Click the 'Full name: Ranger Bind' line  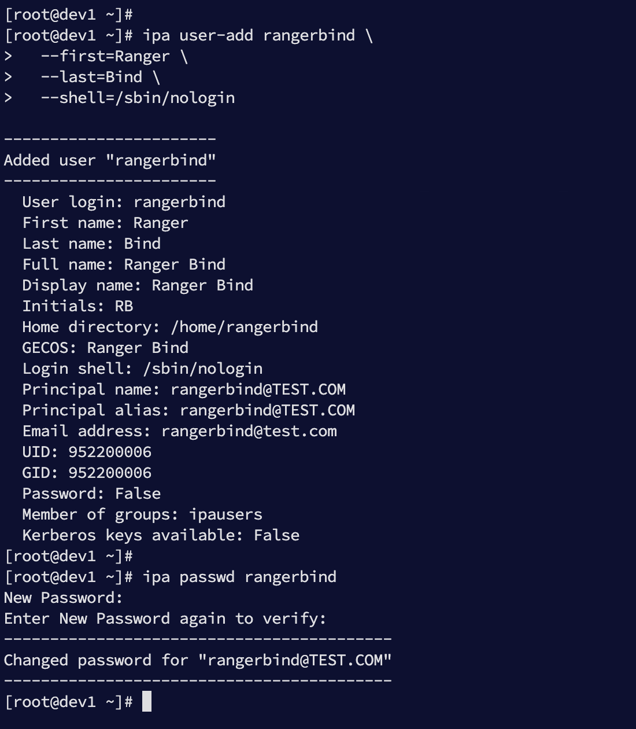(x=124, y=264)
